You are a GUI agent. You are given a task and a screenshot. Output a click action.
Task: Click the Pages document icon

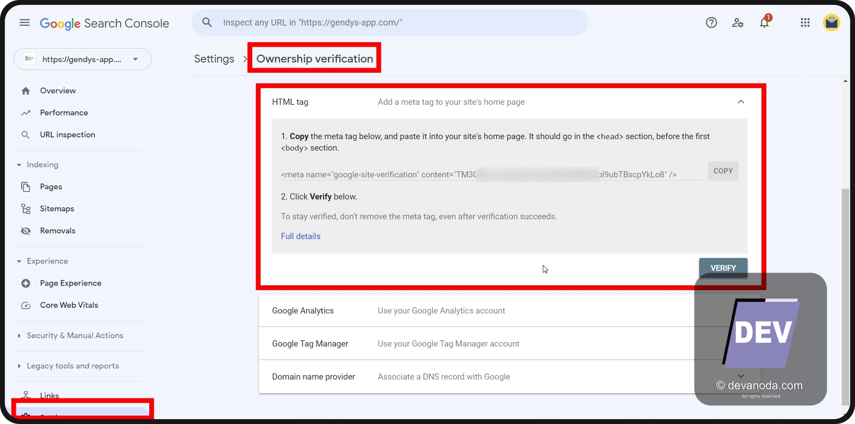(x=26, y=187)
